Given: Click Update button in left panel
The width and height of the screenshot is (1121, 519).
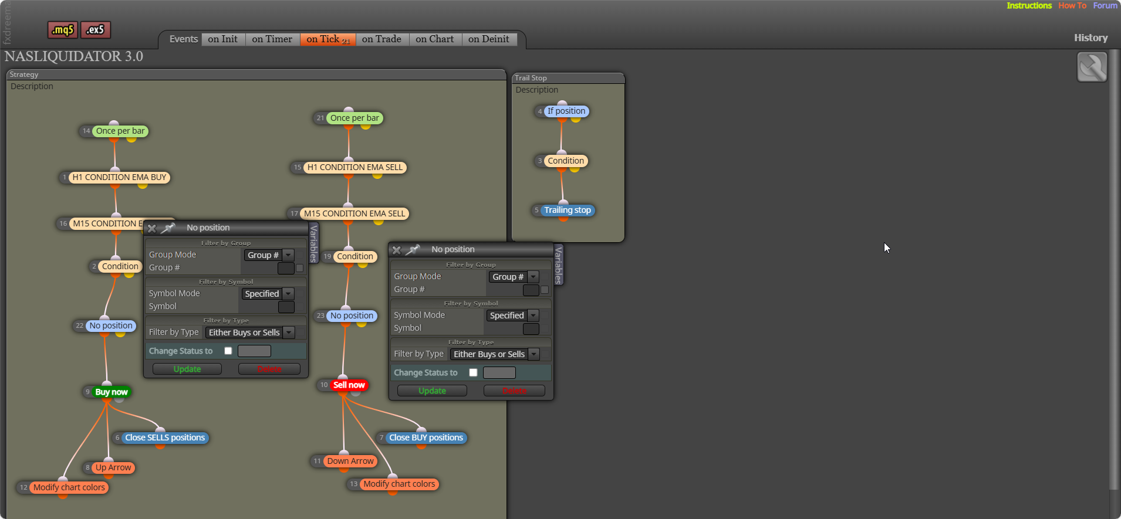Looking at the screenshot, I should click(x=187, y=369).
